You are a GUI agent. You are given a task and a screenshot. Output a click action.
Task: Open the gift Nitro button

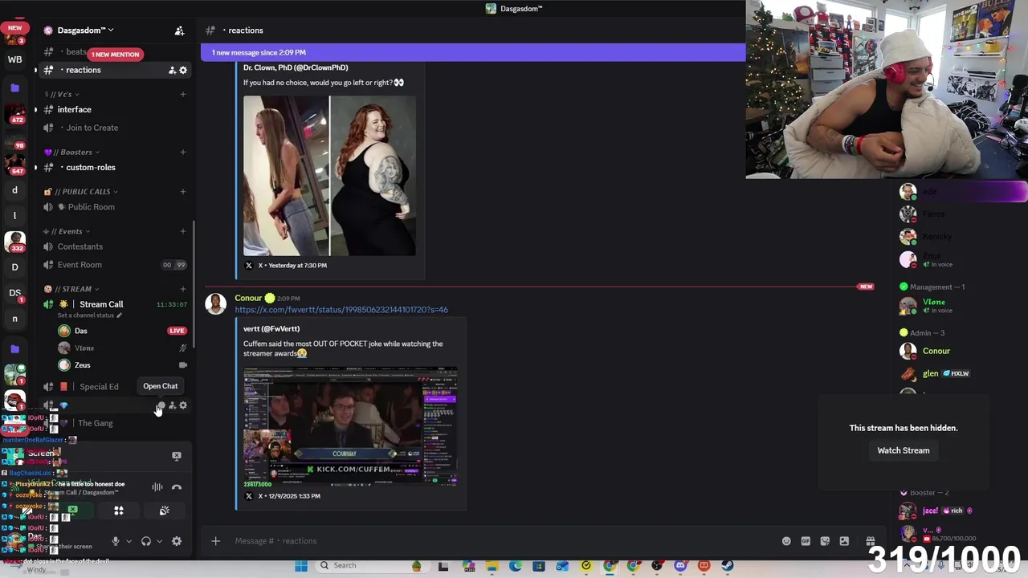(x=870, y=541)
